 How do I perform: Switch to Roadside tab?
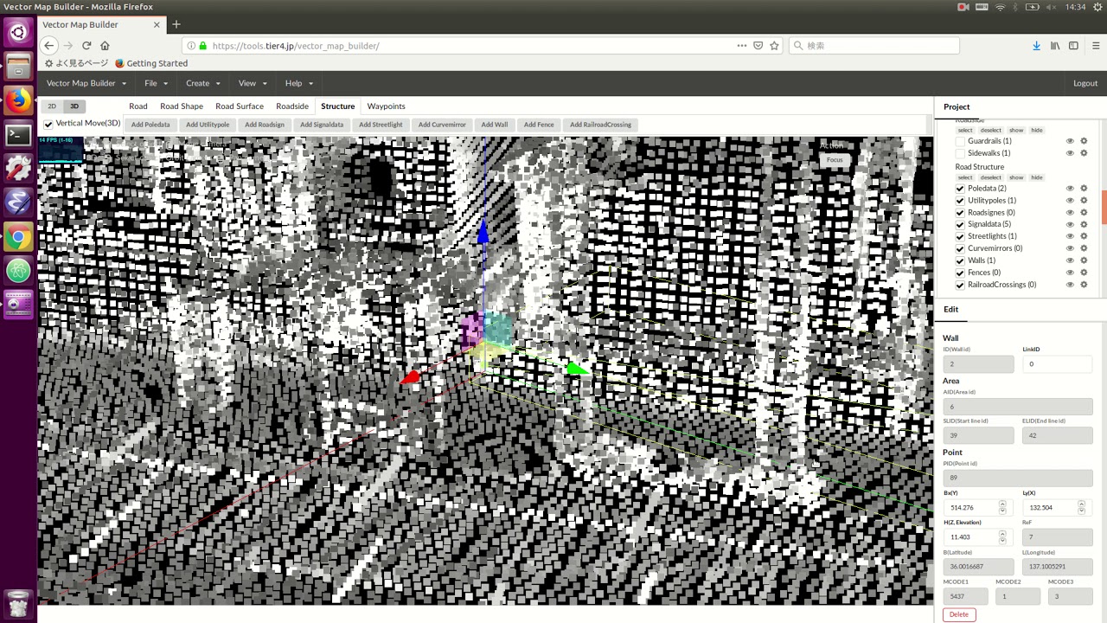pos(292,106)
